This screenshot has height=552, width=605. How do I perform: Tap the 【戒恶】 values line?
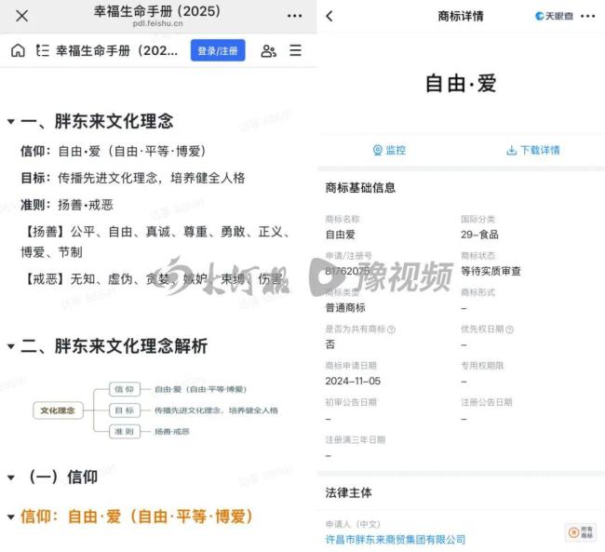(153, 278)
